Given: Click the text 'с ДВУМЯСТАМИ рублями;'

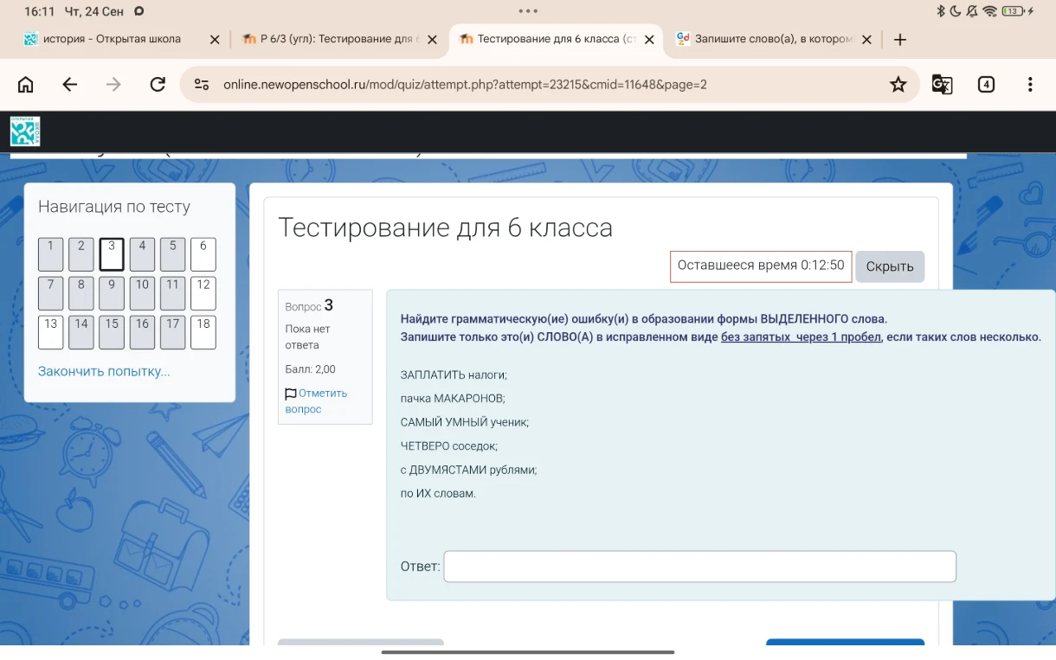Looking at the screenshot, I should click(x=468, y=470).
